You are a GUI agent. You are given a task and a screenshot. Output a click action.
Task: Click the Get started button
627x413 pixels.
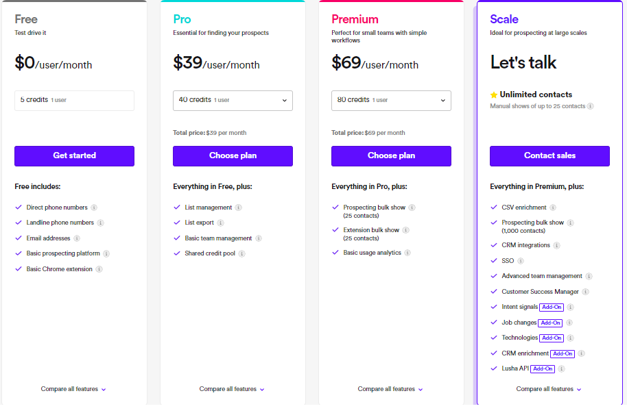74,155
